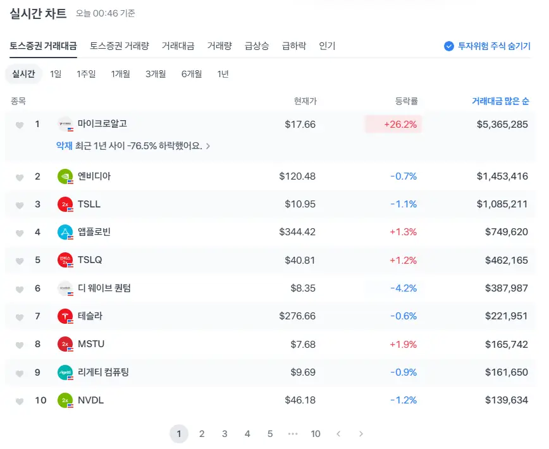Click the MSTU 2x red icon
This screenshot has width=549, height=449.
click(65, 345)
